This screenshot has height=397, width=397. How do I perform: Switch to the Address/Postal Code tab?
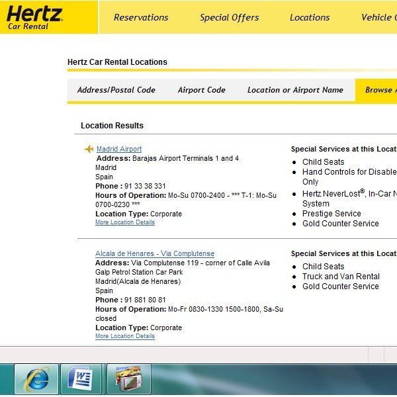click(x=116, y=90)
